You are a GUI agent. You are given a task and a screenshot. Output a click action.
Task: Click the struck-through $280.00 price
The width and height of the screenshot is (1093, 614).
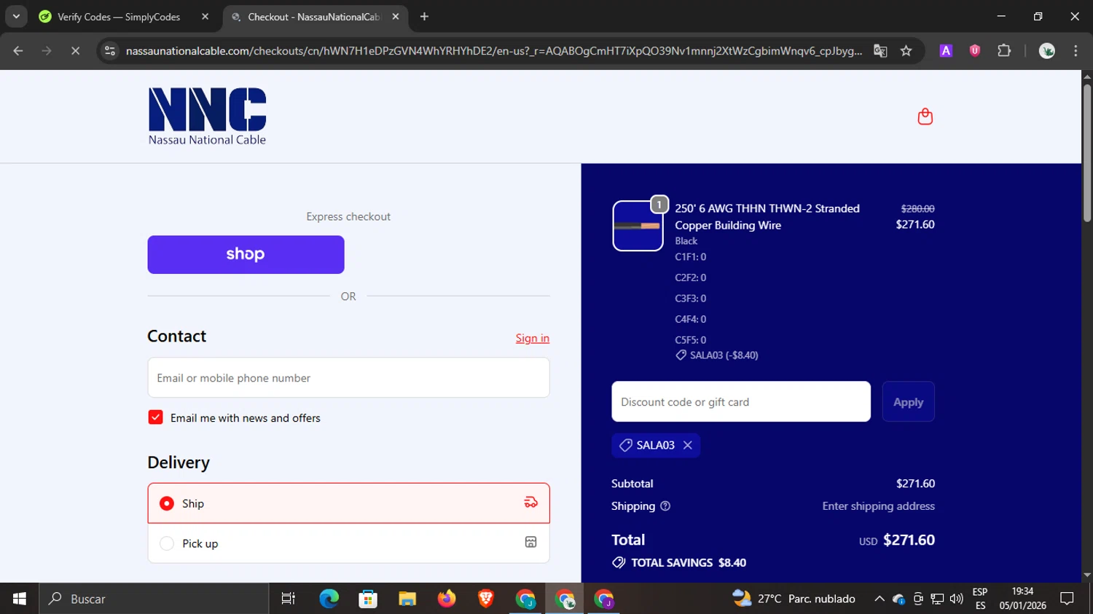[x=917, y=209]
